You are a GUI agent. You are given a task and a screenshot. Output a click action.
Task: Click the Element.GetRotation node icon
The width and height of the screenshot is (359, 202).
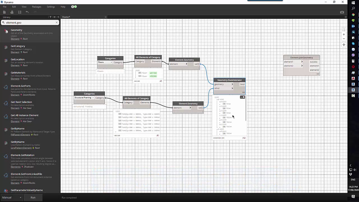[x=6, y=156]
